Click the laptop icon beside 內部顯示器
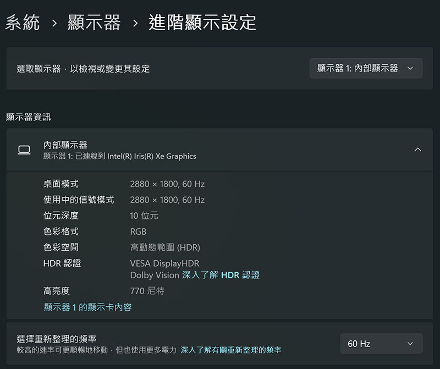Screen dimensions: 440x369 click(x=24, y=150)
